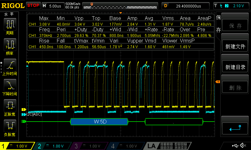Viewport: 251px width, 150px height.
Task: Click the Area value 78.7uVs
Action: coord(187,24)
